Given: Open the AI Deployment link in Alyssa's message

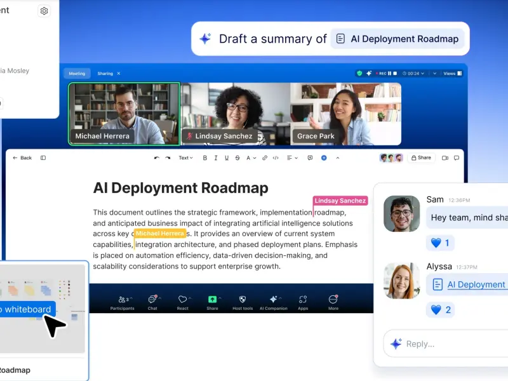Looking at the screenshot, I should click(x=476, y=284).
